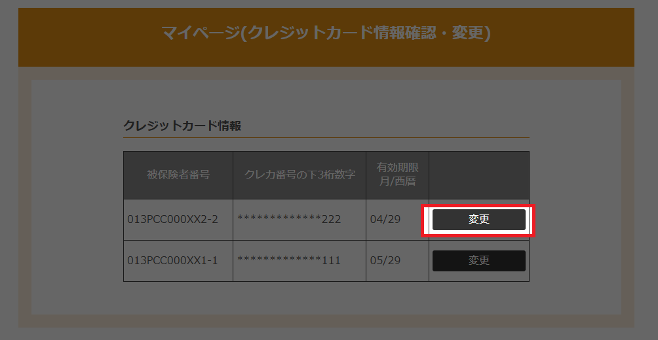Click the 被保険者番号 column header

pos(178,175)
